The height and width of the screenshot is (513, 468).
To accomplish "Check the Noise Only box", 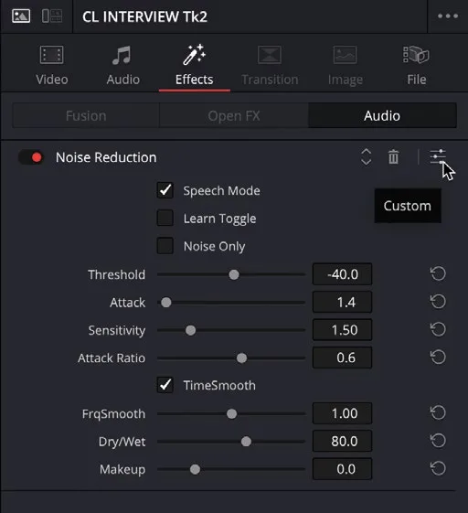I will (x=165, y=246).
